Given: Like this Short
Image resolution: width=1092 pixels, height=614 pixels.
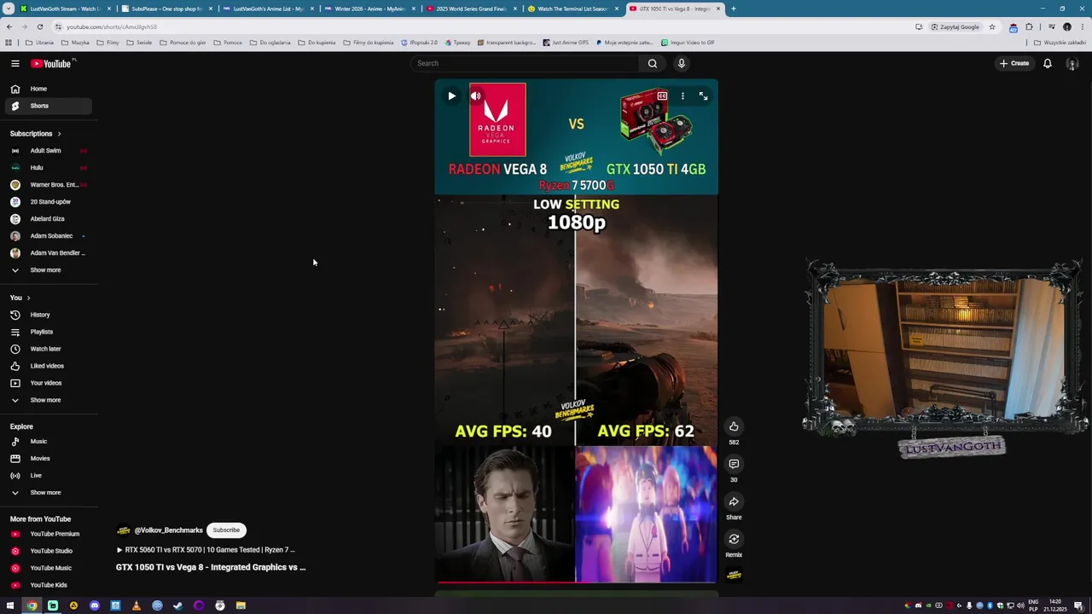Looking at the screenshot, I should pyautogui.click(x=734, y=426).
